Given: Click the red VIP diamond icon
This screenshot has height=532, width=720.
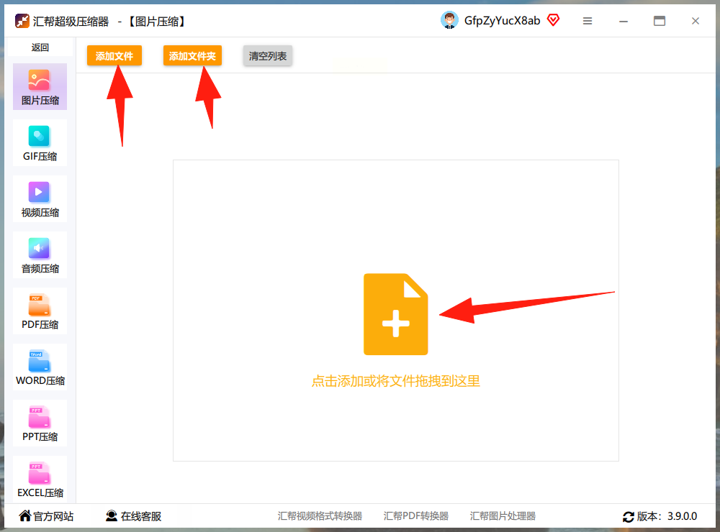Looking at the screenshot, I should pos(553,20).
